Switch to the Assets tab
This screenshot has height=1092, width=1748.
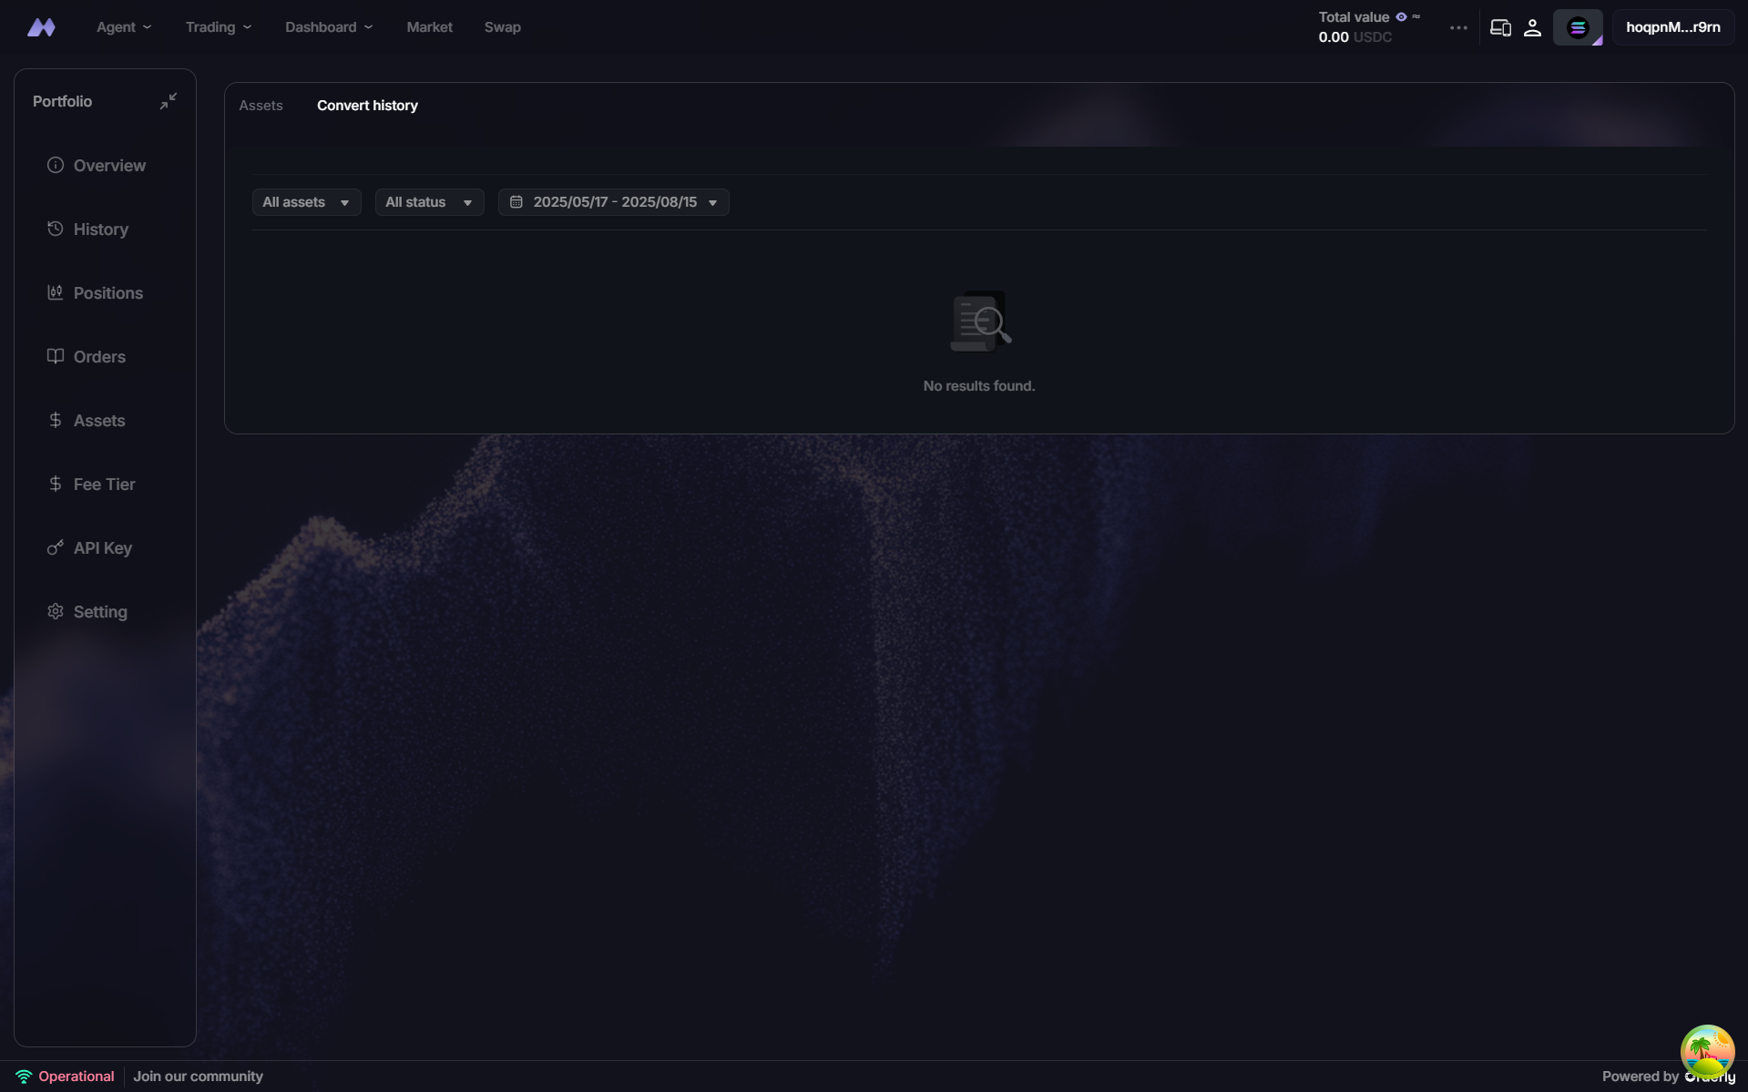point(261,106)
